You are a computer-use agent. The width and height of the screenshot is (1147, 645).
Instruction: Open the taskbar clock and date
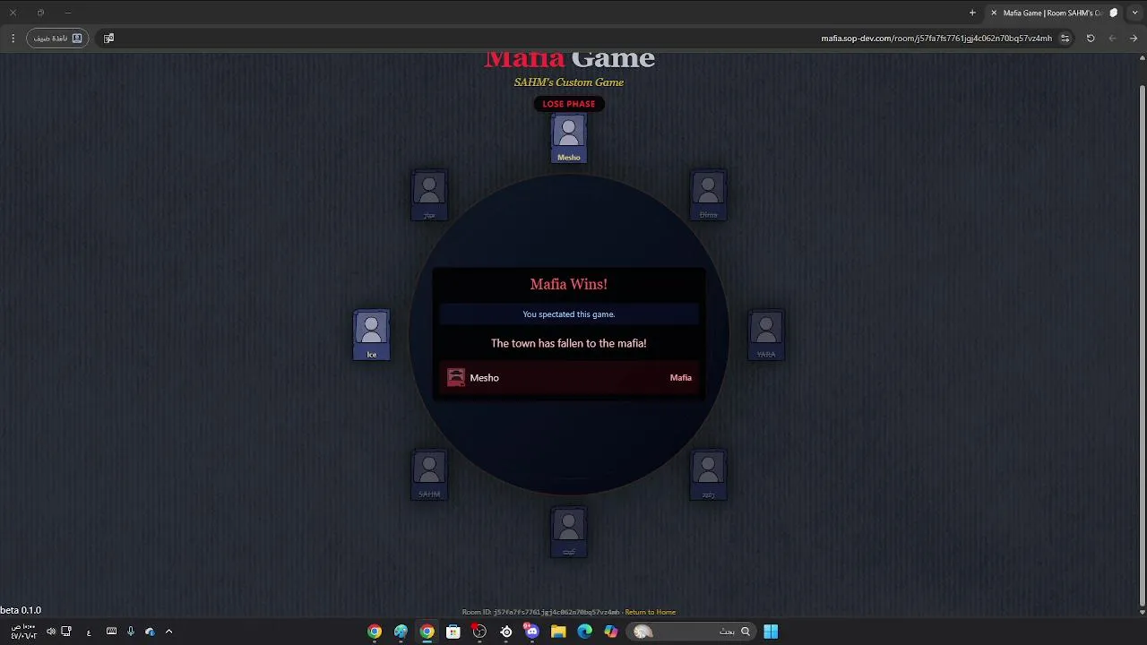click(x=24, y=632)
